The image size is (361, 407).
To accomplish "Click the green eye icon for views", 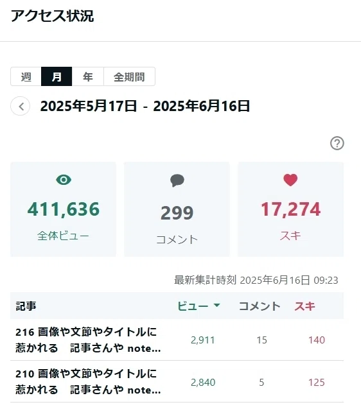I will point(64,180).
